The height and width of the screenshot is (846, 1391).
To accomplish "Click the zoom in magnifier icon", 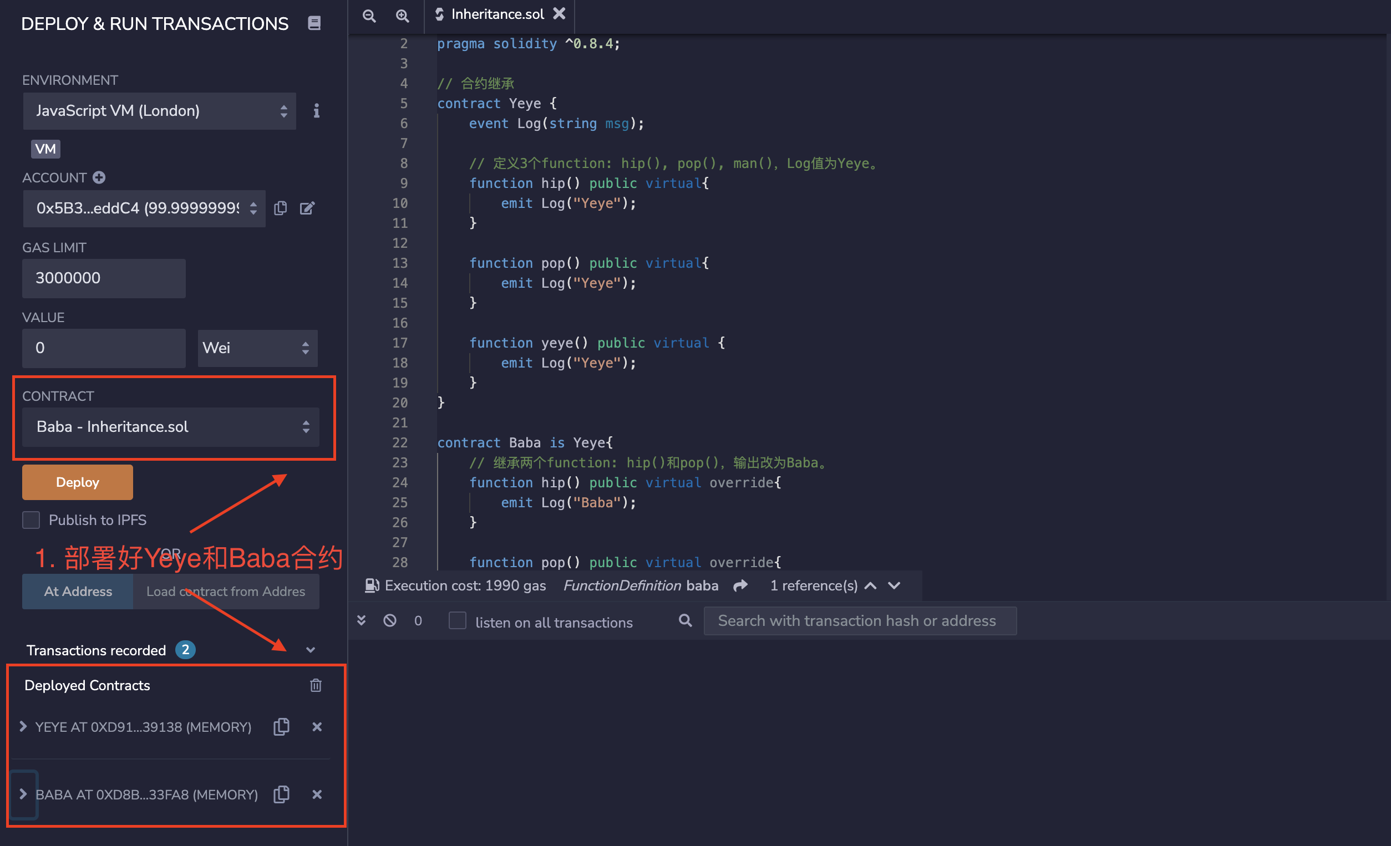I will 402,15.
